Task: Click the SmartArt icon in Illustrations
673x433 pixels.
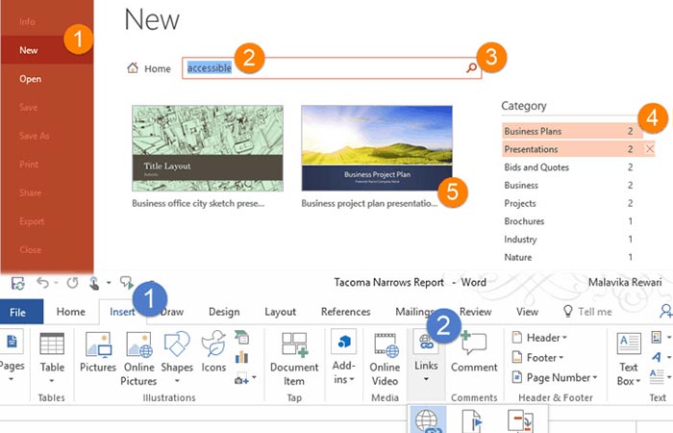Action: point(241,337)
